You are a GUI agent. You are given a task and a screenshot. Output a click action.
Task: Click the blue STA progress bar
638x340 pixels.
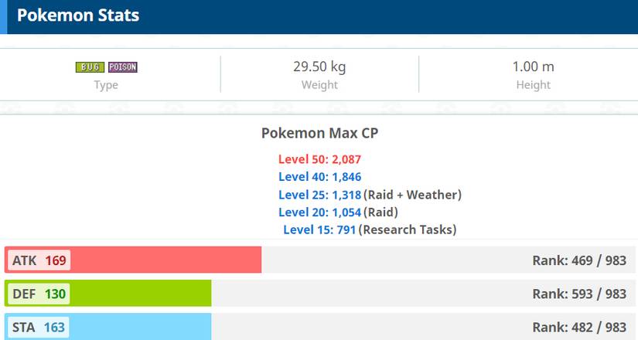tap(107, 327)
